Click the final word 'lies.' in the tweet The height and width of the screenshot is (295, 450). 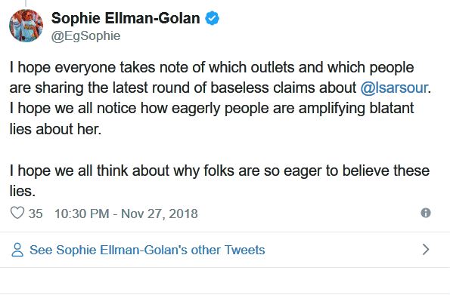pos(23,191)
